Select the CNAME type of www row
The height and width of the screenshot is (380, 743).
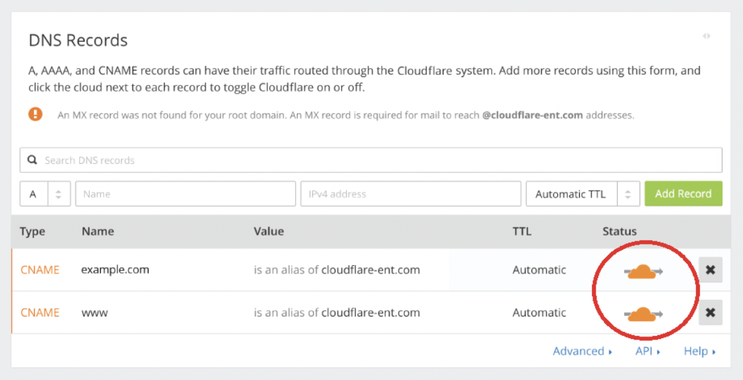point(40,313)
